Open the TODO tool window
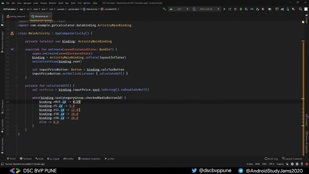The height and width of the screenshot is (174, 309). tap(11, 159)
